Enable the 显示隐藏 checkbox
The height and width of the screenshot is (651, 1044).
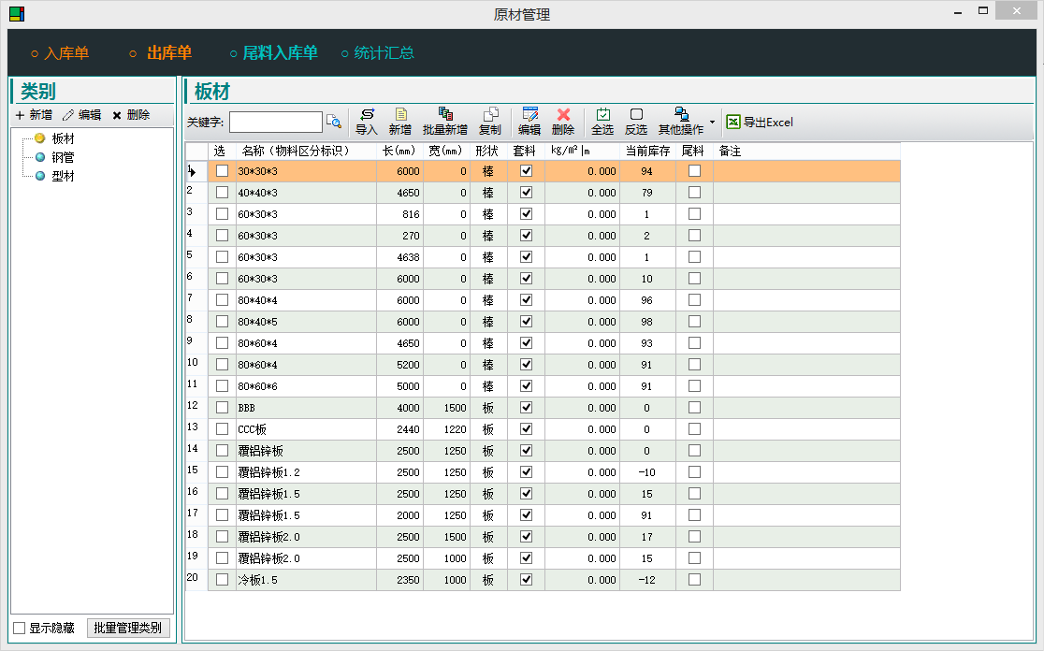[x=20, y=628]
